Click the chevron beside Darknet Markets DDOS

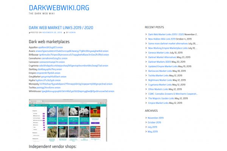coord(146,62)
